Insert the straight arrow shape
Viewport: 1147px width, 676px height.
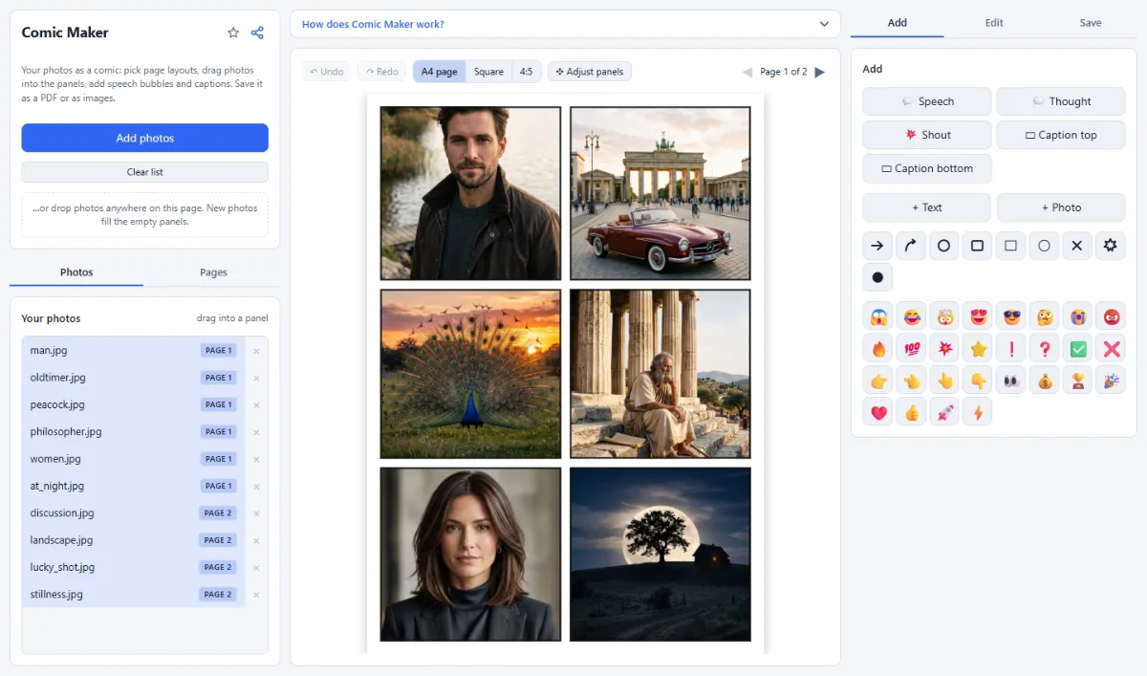(x=876, y=246)
